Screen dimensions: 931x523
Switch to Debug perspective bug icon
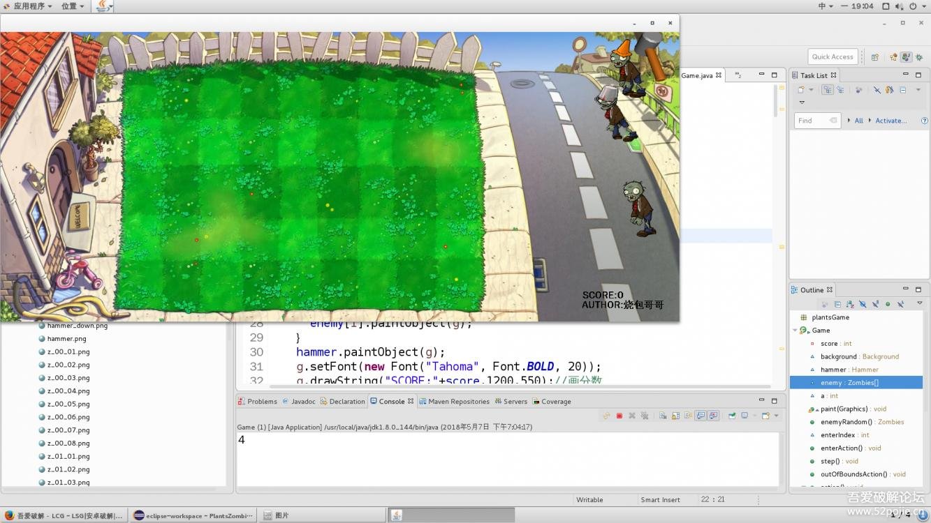(x=918, y=57)
